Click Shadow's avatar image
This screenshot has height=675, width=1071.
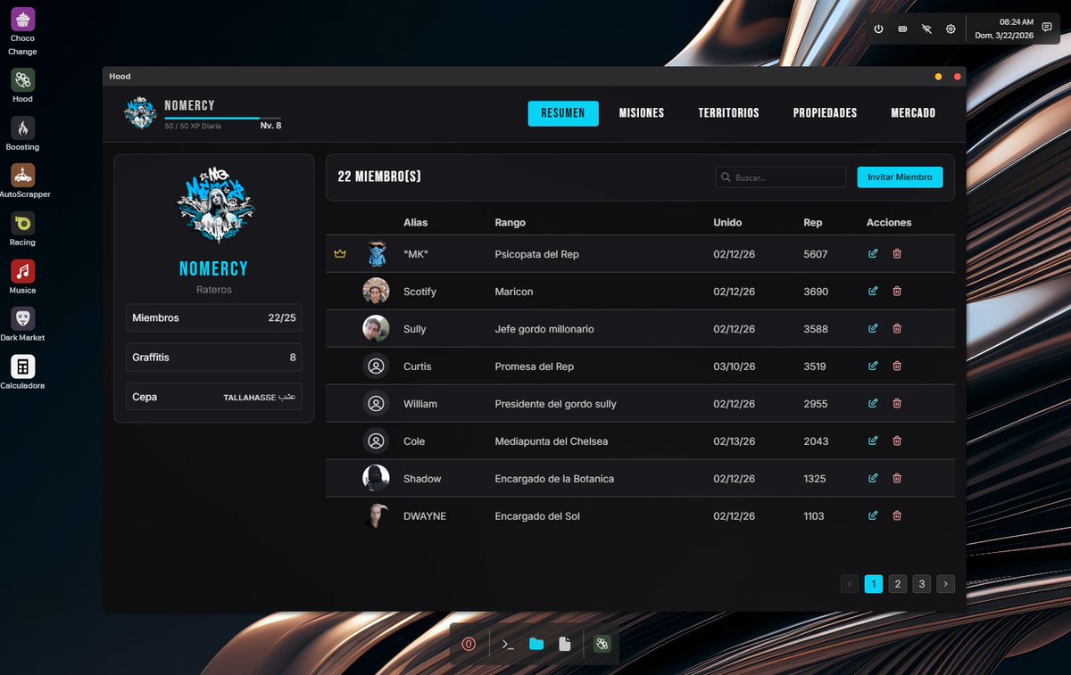point(376,479)
